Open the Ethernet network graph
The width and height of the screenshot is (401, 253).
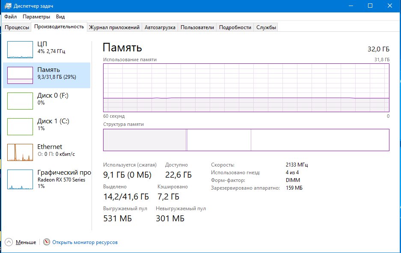tap(20, 152)
